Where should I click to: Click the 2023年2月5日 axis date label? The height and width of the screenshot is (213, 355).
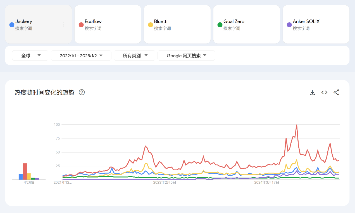165,183
